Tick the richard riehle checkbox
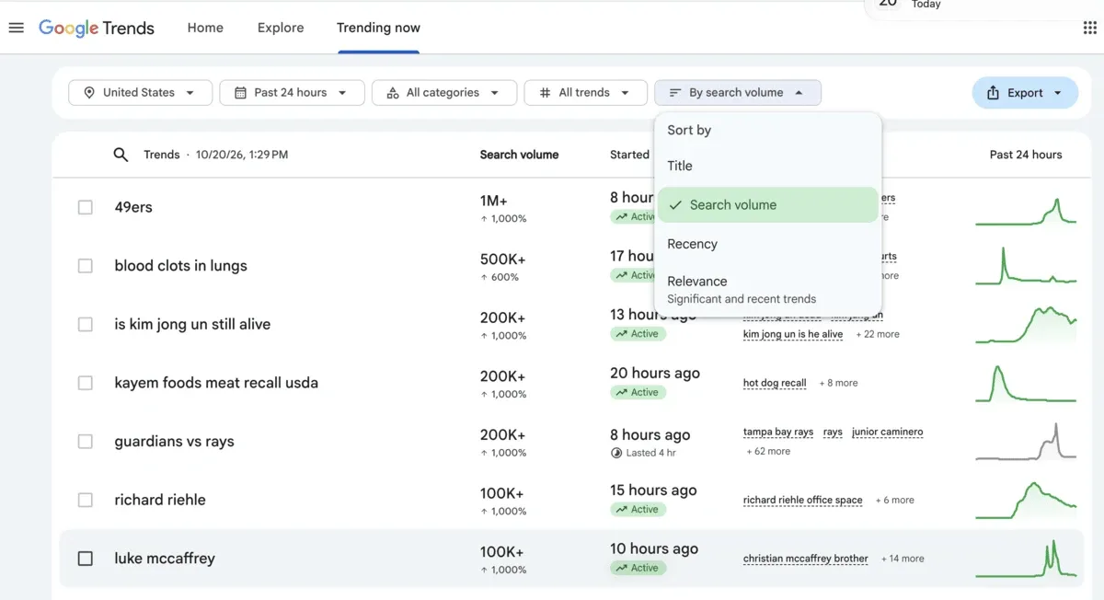Screen dimensions: 1104x600 [86, 500]
